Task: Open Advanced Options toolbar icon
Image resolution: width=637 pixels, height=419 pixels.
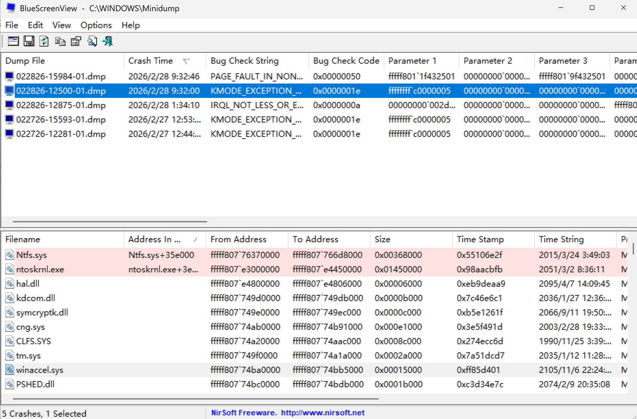Action: pyautogui.click(x=13, y=41)
